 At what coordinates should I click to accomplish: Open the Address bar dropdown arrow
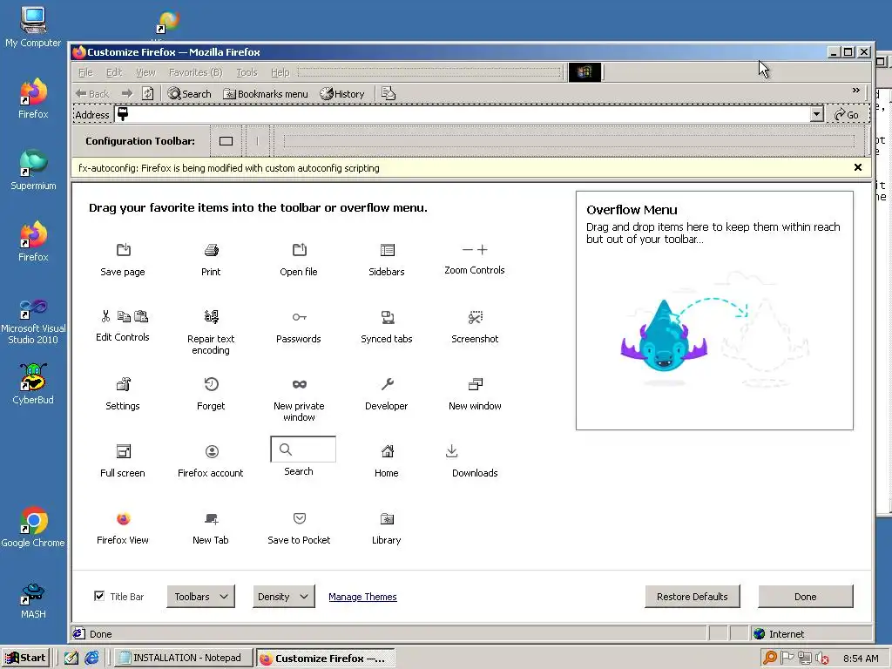[x=817, y=114]
